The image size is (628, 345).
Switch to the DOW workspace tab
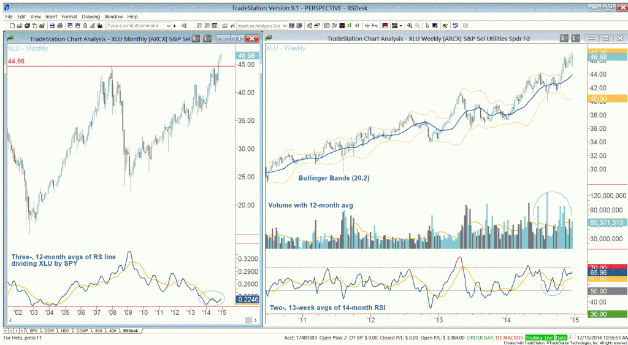[x=50, y=331]
